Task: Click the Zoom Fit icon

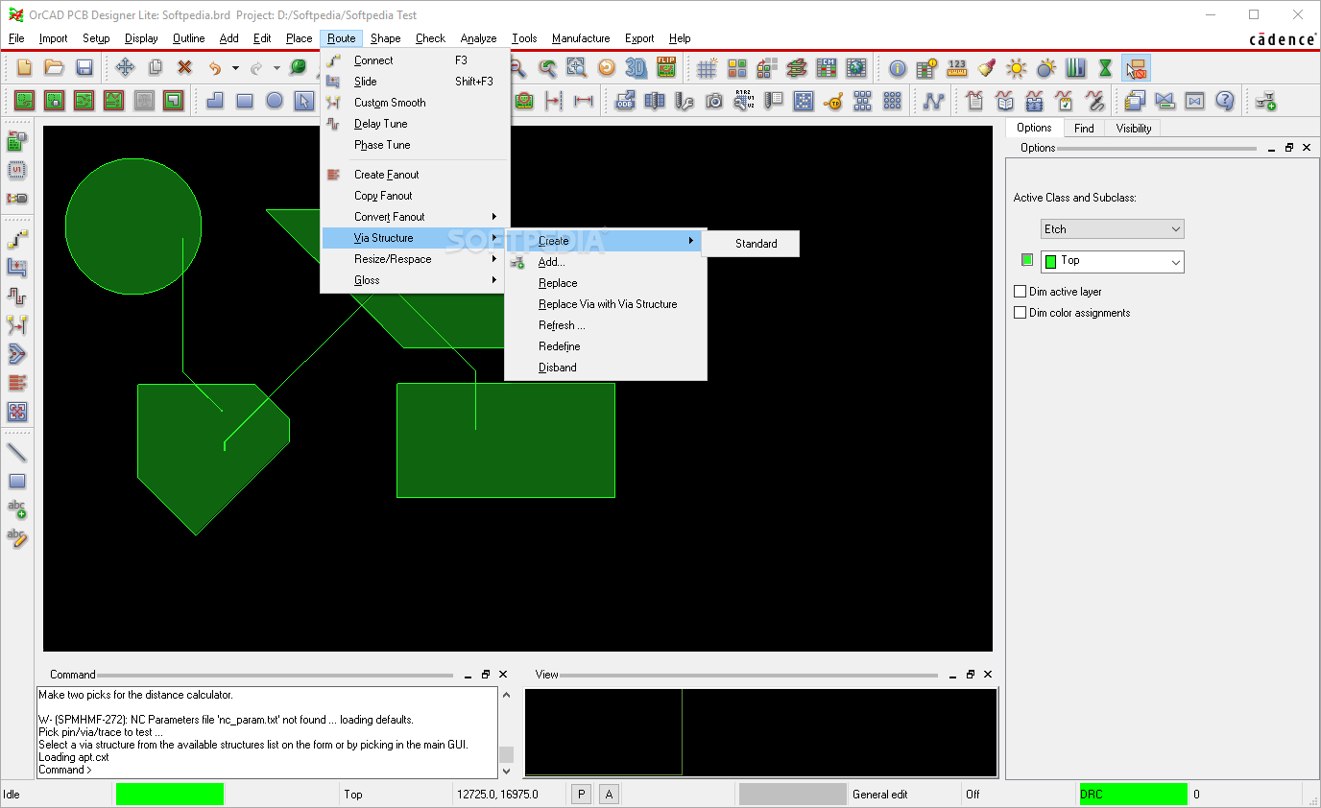Action: click(x=576, y=67)
